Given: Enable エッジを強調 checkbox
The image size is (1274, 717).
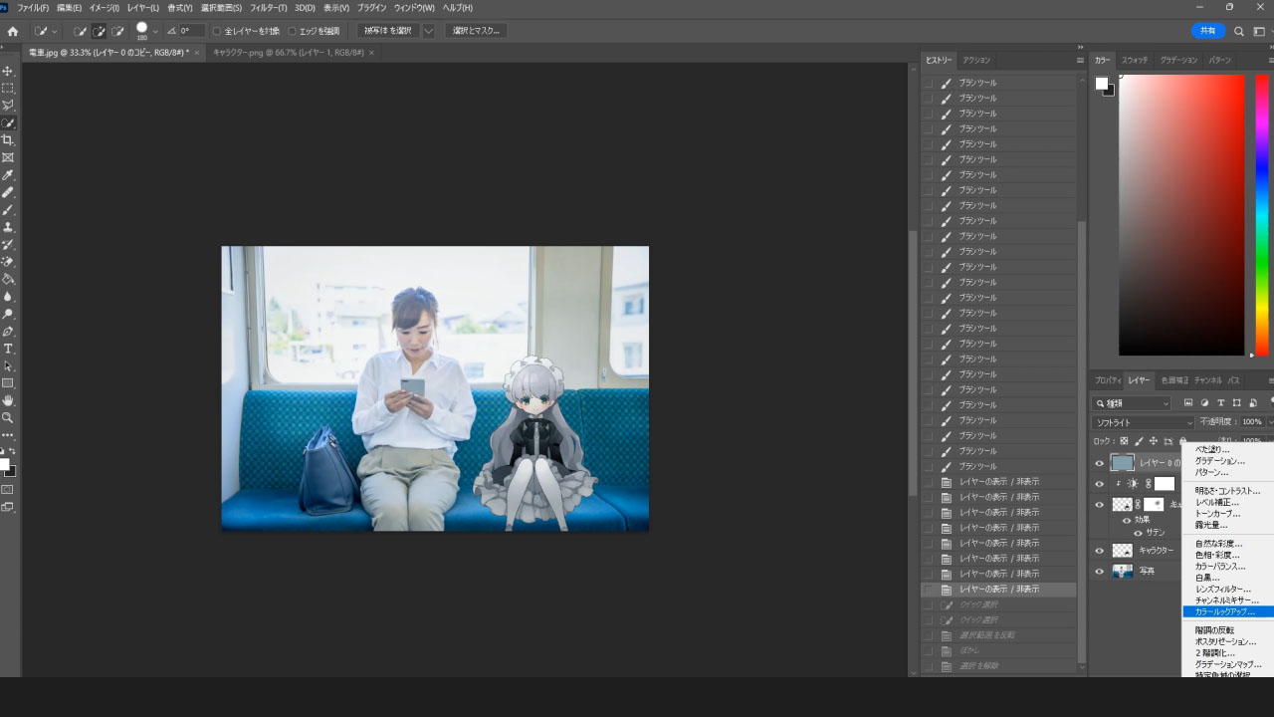Looking at the screenshot, I should (x=292, y=31).
